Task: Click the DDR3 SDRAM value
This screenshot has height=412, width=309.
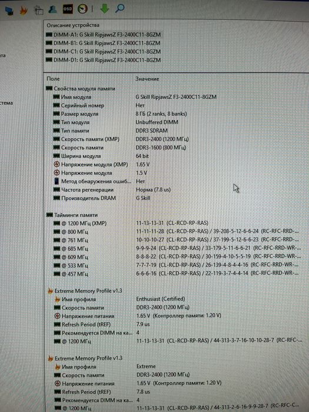Action: [x=151, y=131]
